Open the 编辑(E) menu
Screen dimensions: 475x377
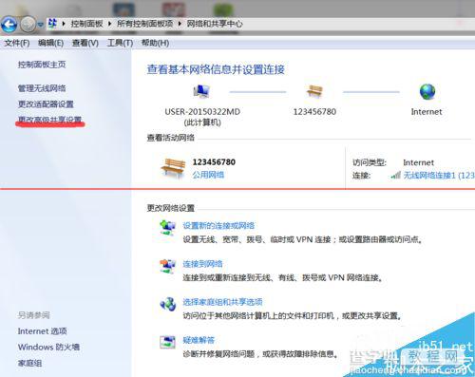[50, 43]
